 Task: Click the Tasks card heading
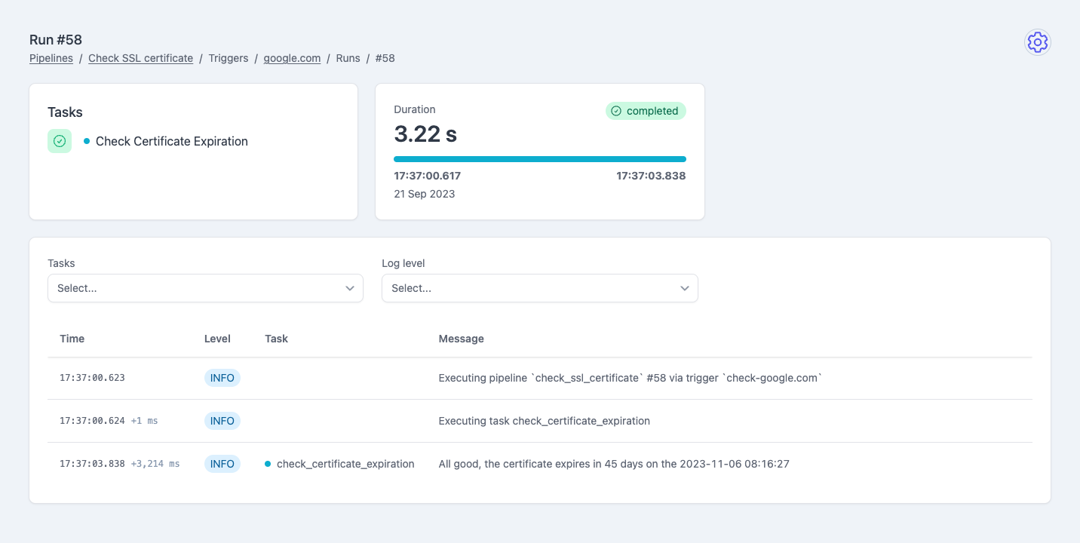[65, 112]
